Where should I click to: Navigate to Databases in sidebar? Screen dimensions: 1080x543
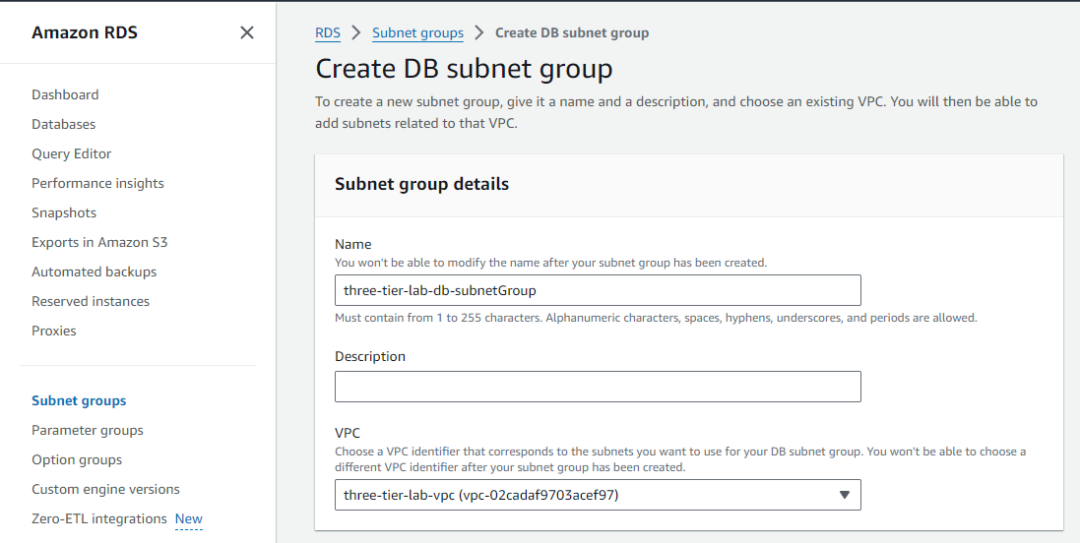coord(64,124)
